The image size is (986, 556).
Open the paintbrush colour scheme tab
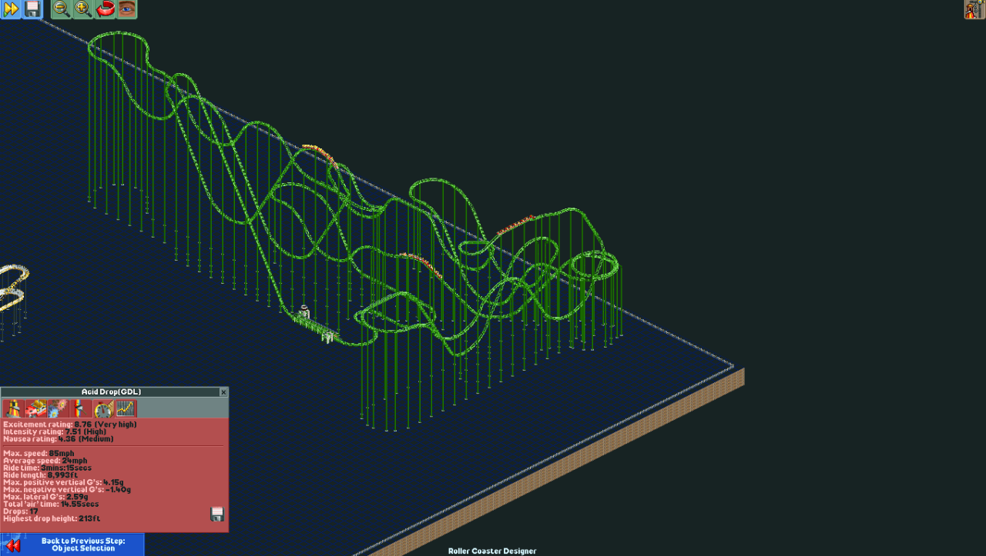coord(80,408)
